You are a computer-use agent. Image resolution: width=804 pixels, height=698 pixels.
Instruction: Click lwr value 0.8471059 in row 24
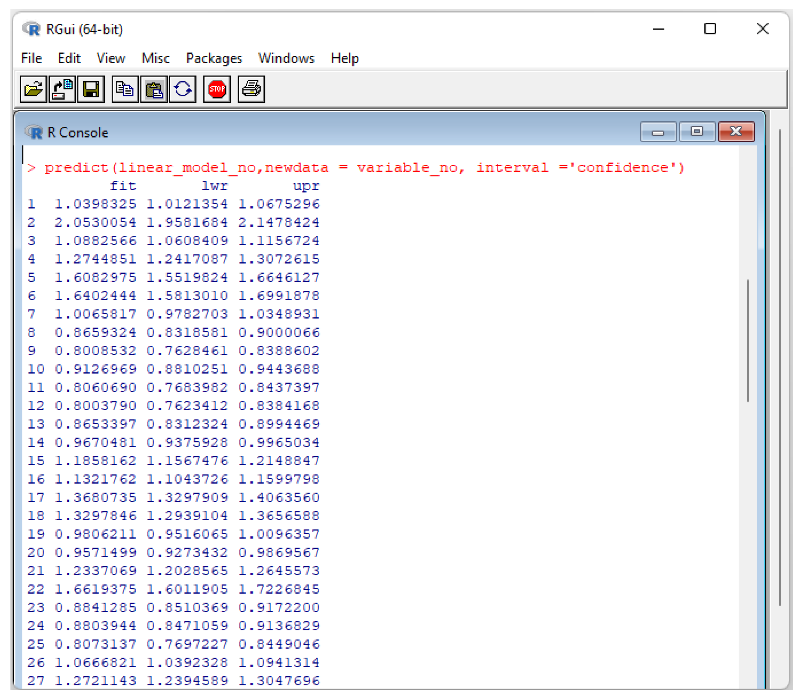(x=188, y=626)
